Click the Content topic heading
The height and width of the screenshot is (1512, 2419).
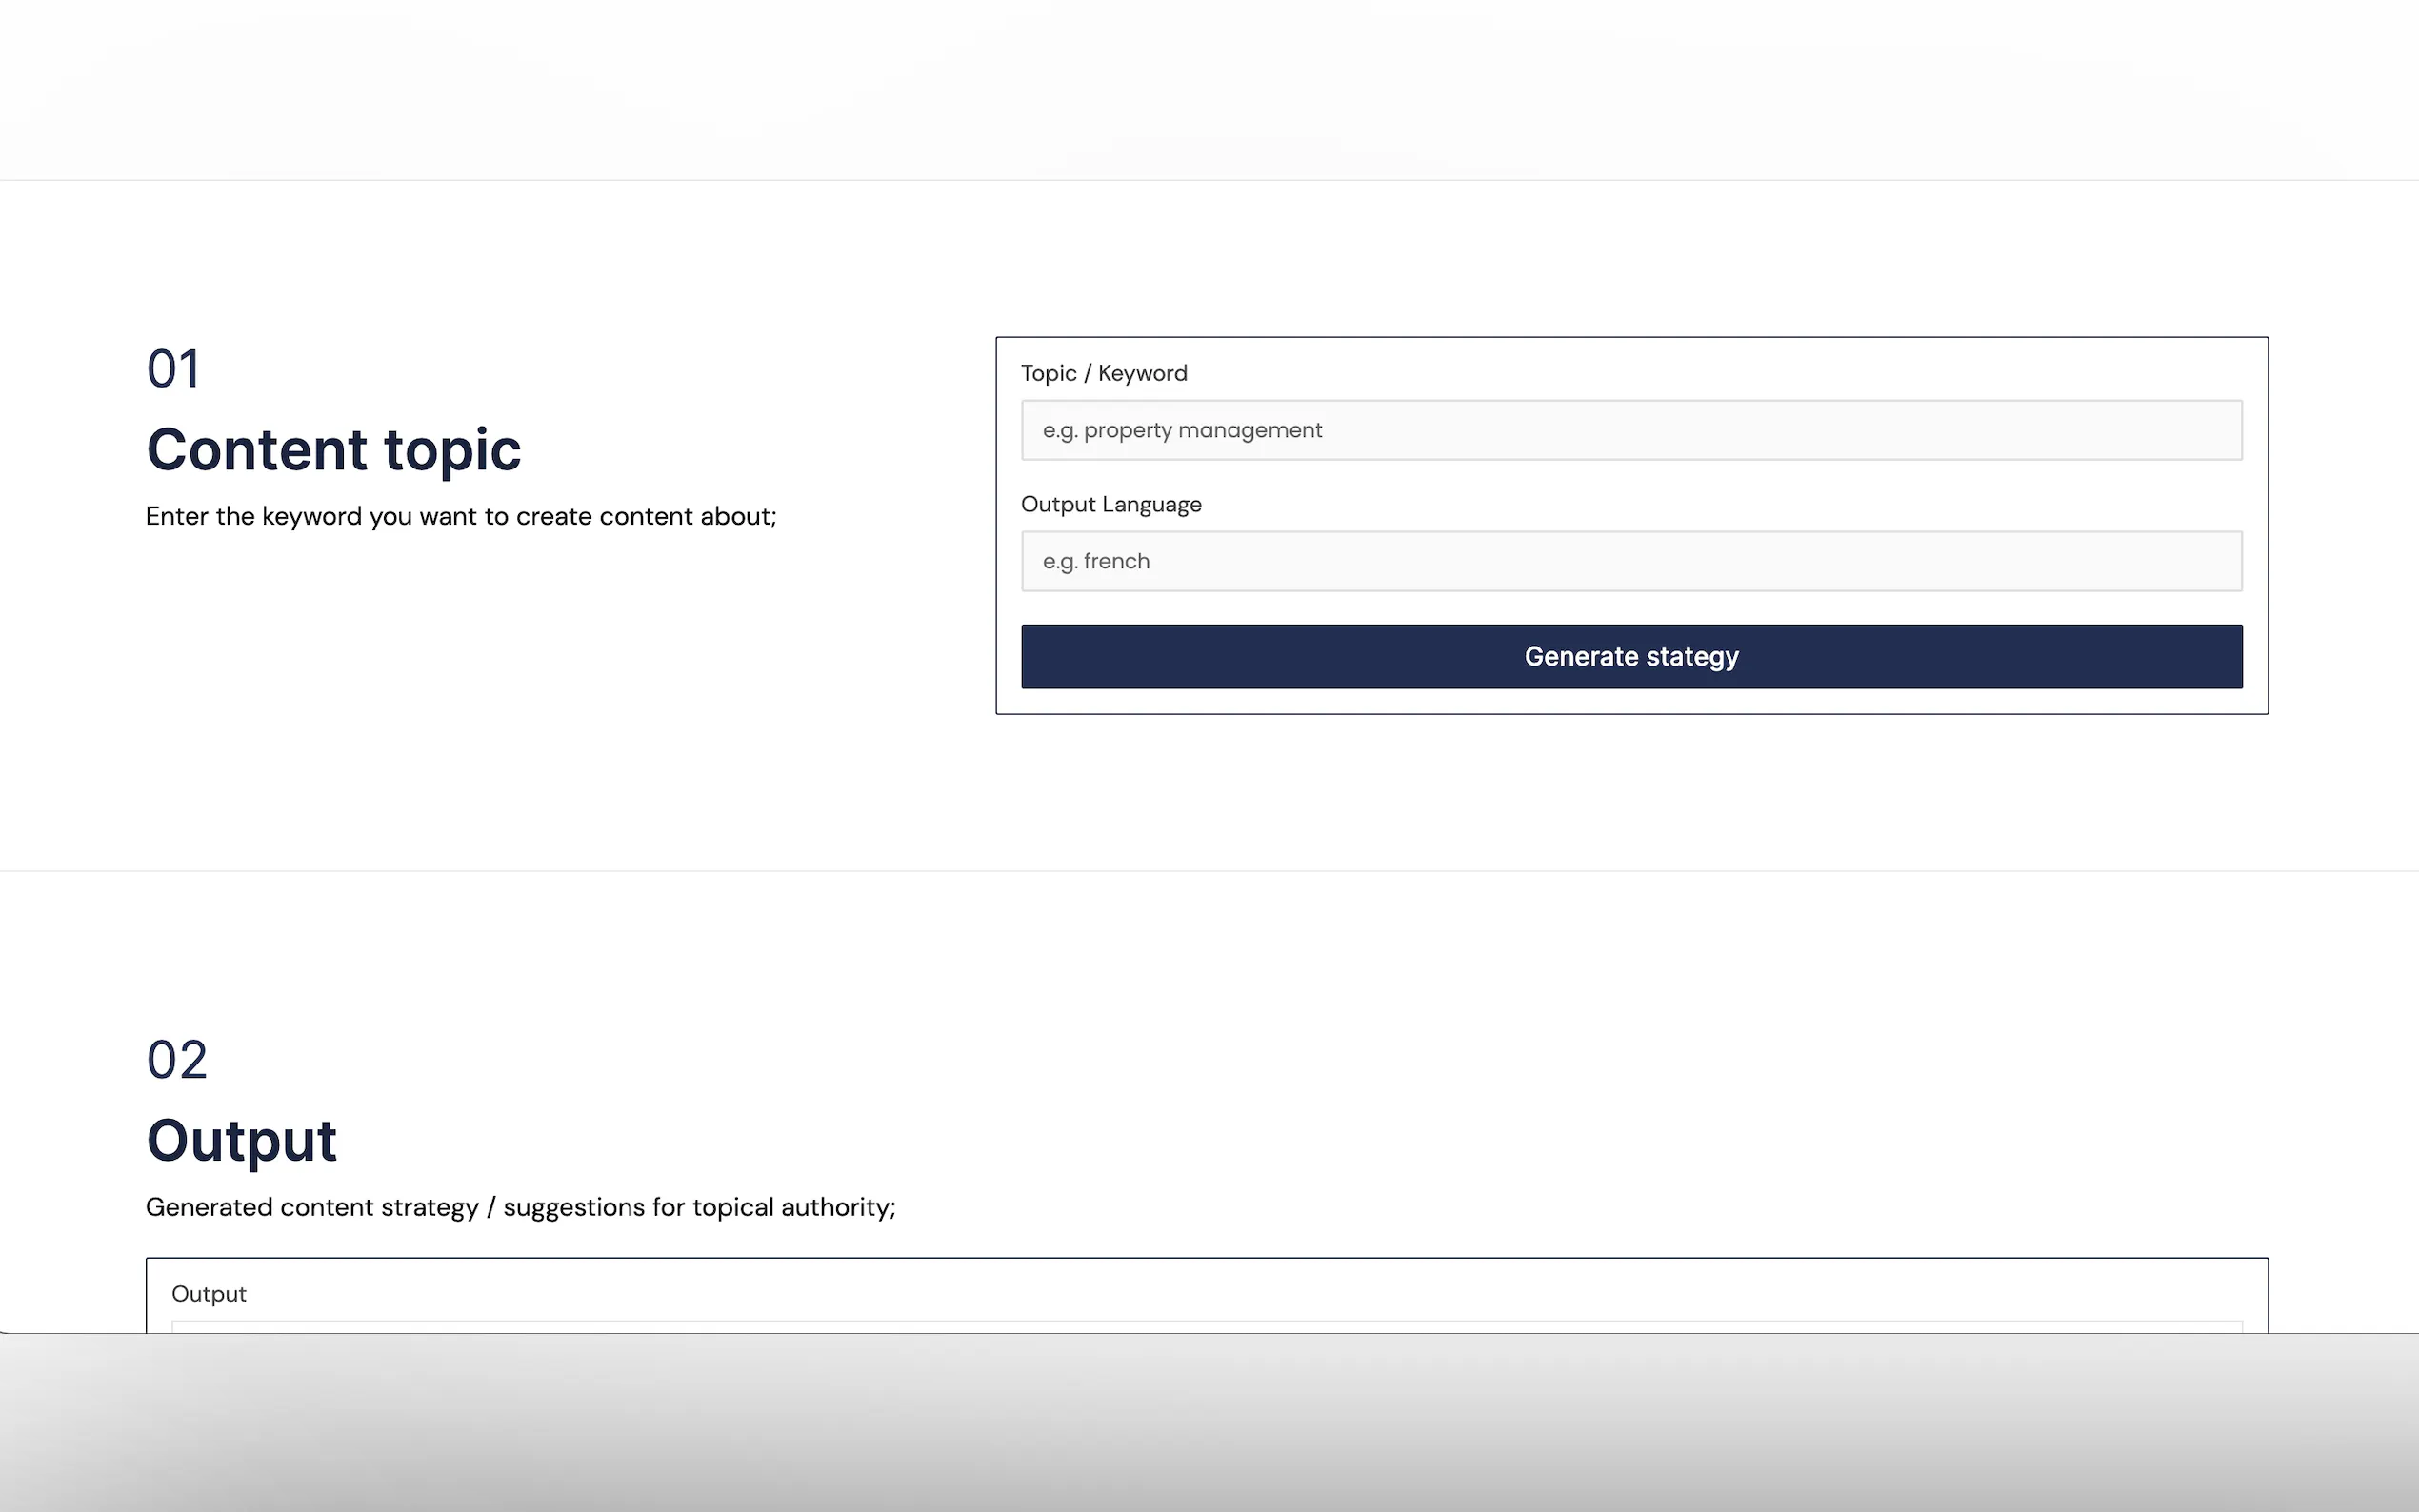coord(333,449)
